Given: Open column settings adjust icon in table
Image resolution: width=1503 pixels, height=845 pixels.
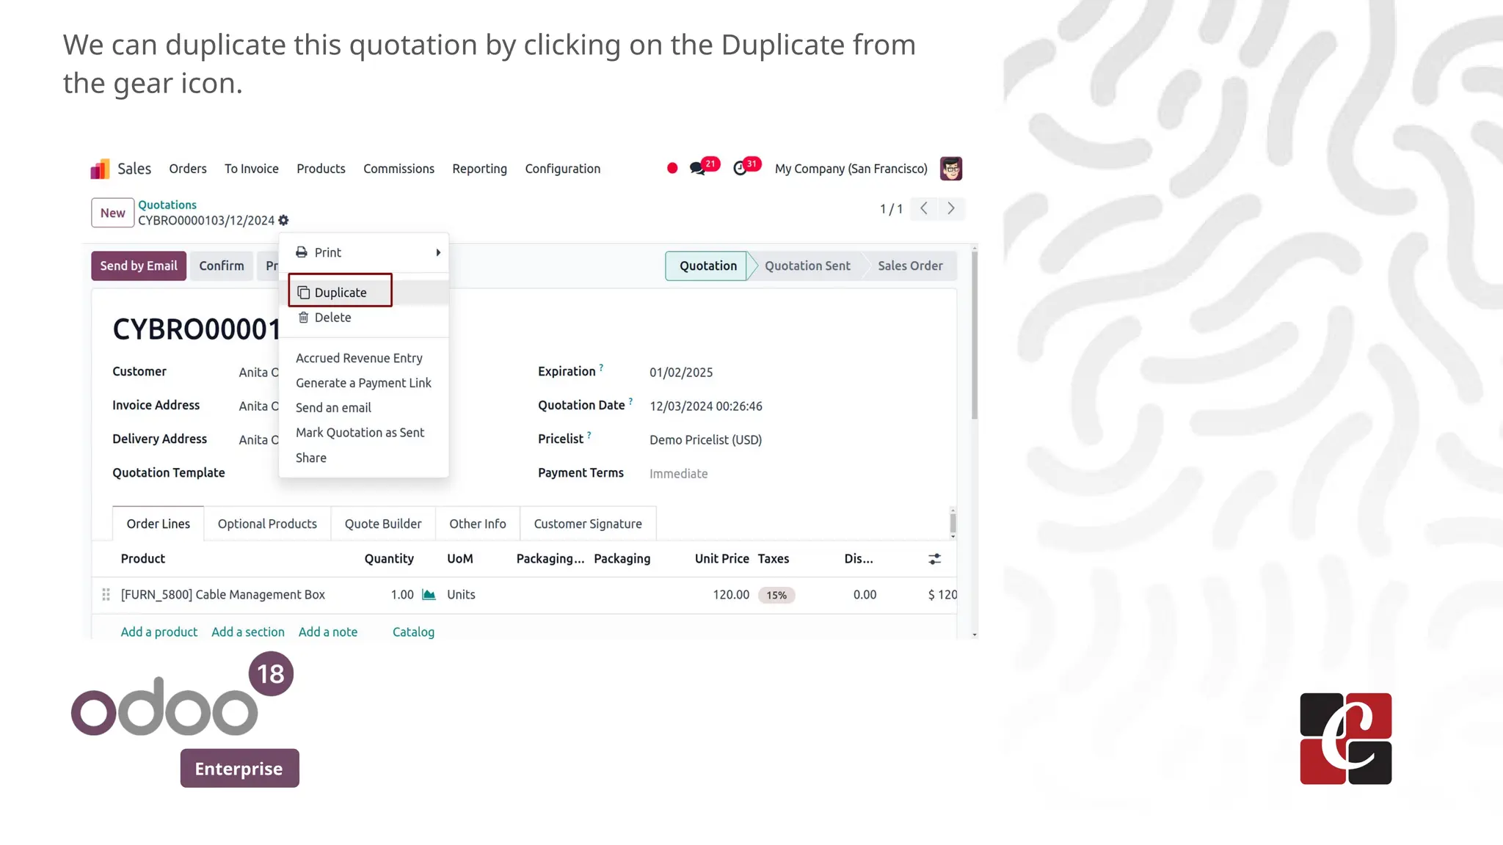Looking at the screenshot, I should point(934,559).
